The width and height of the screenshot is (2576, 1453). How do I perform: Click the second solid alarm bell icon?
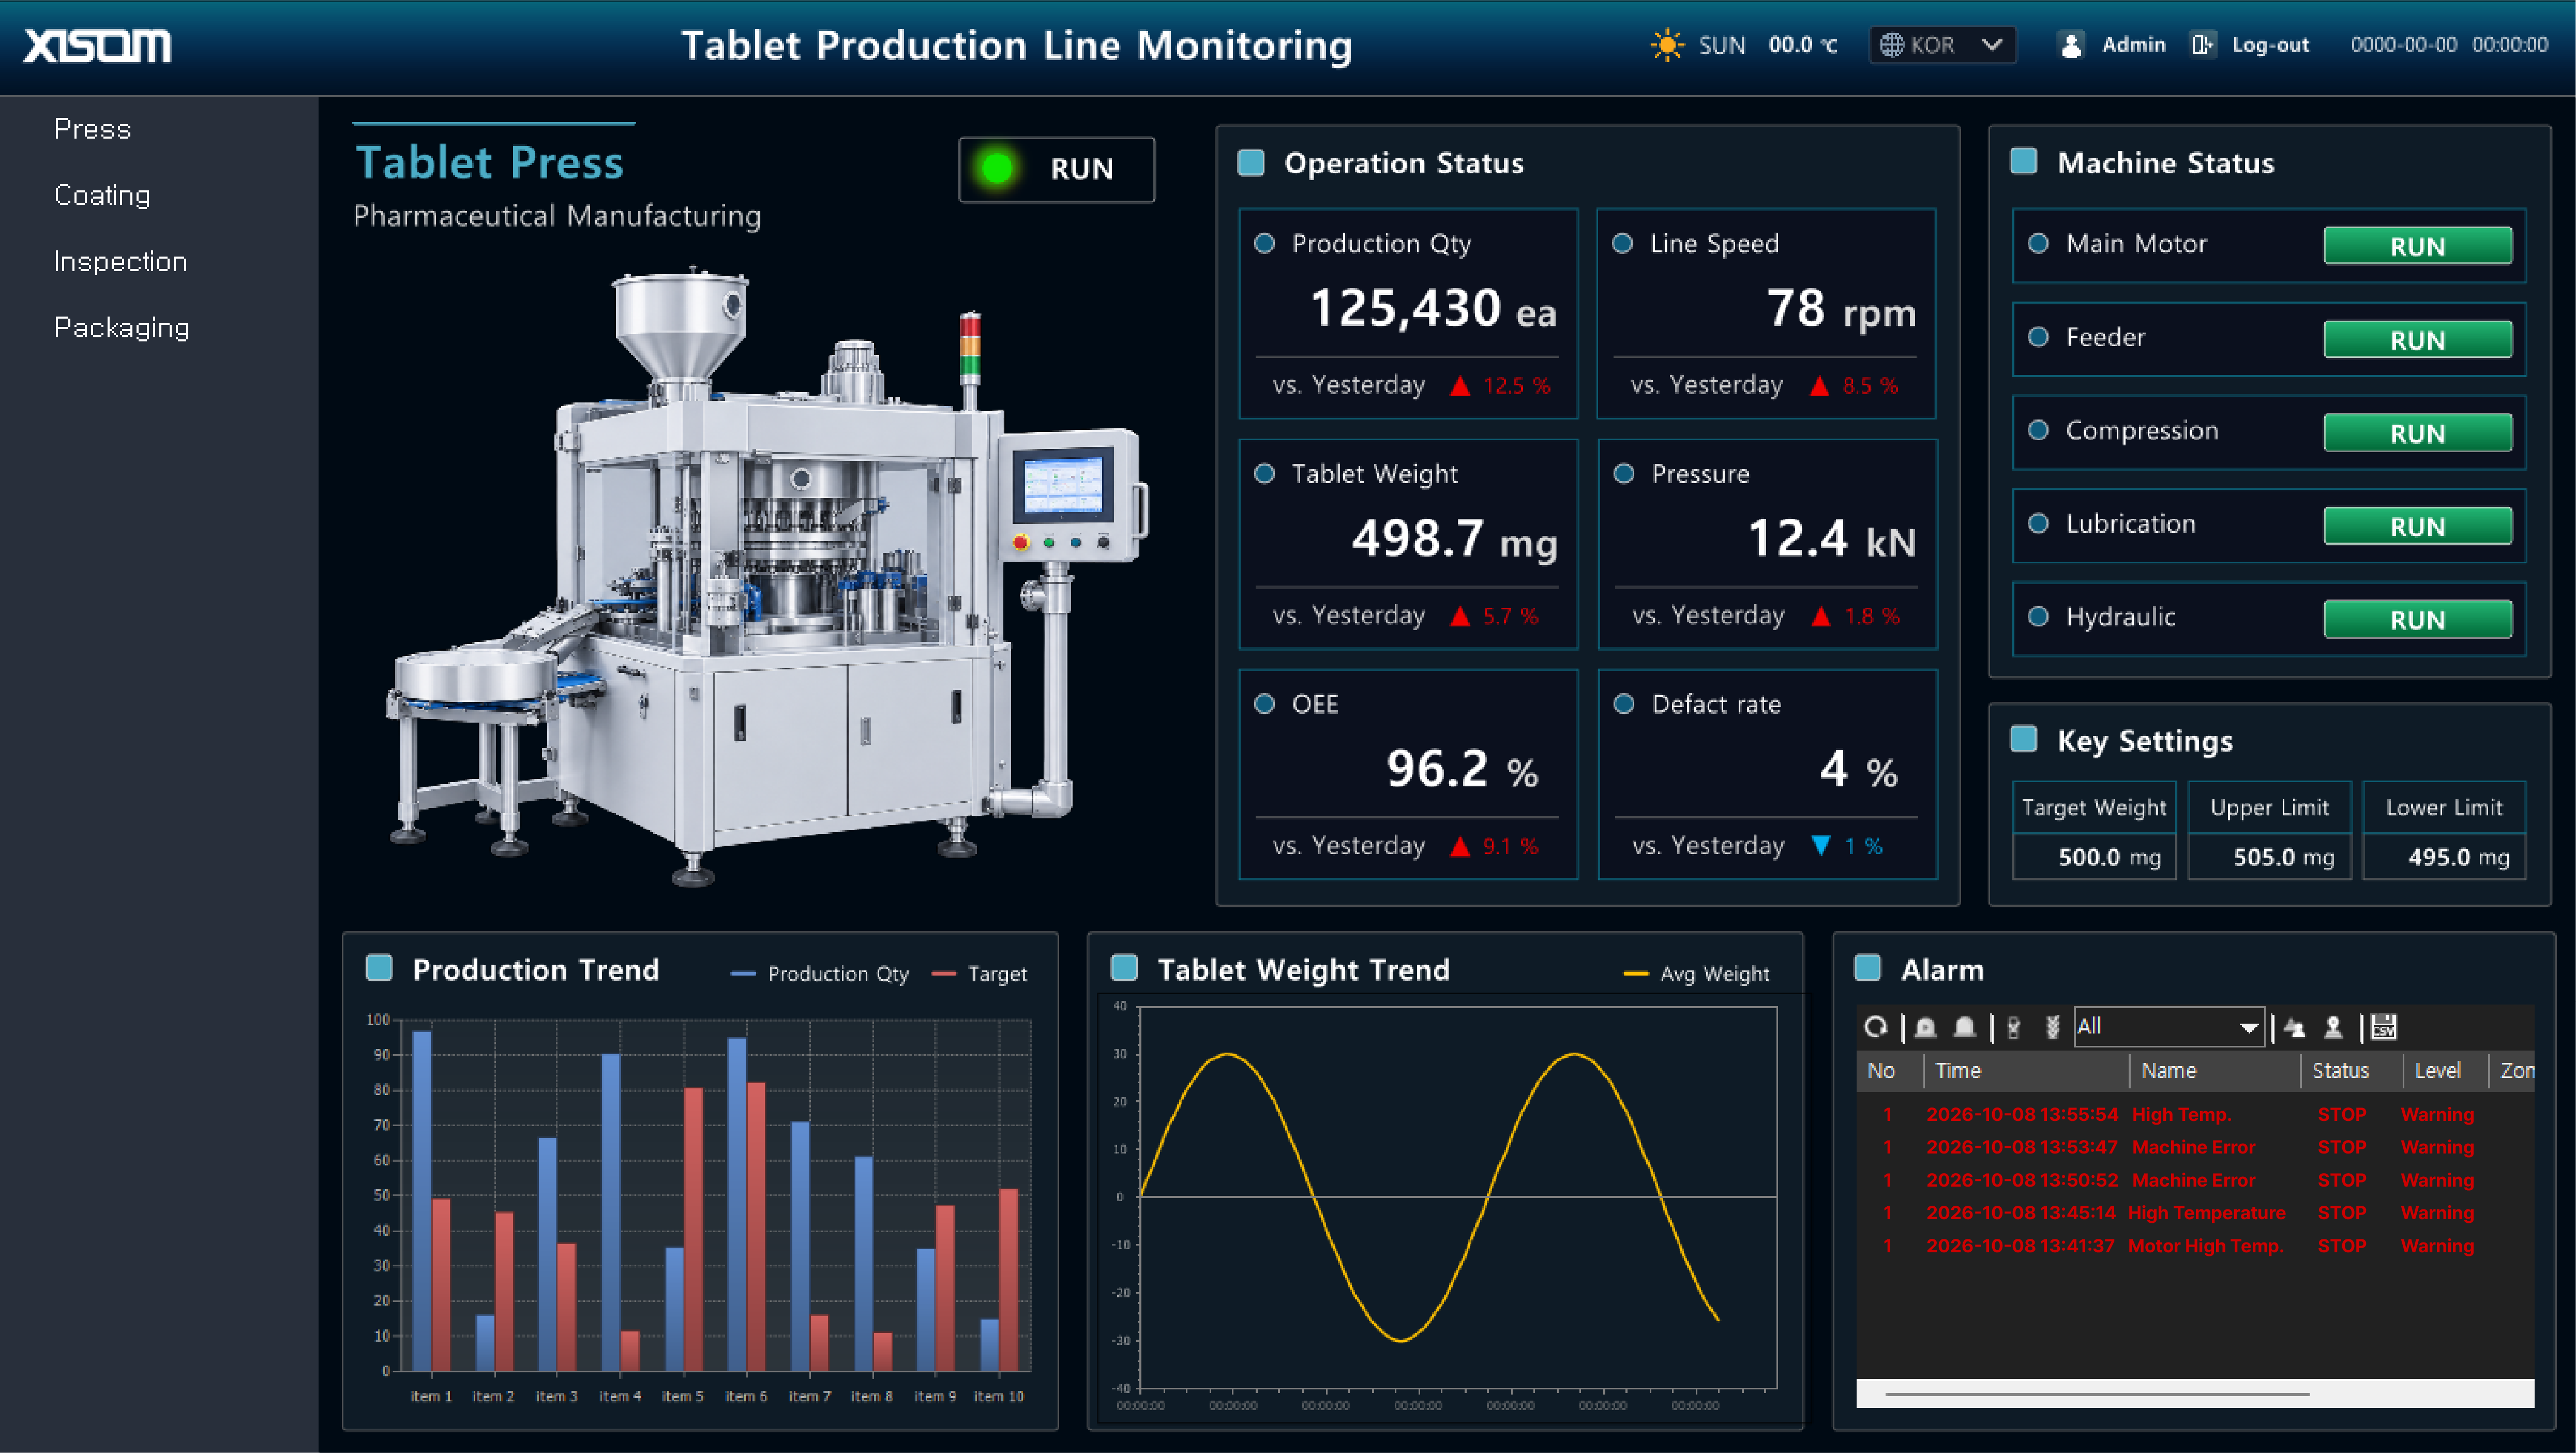(x=1965, y=1027)
